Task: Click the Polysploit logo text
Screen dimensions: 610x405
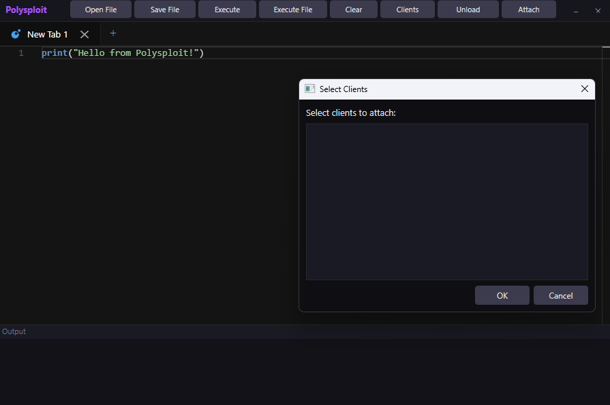Action: pyautogui.click(x=26, y=10)
